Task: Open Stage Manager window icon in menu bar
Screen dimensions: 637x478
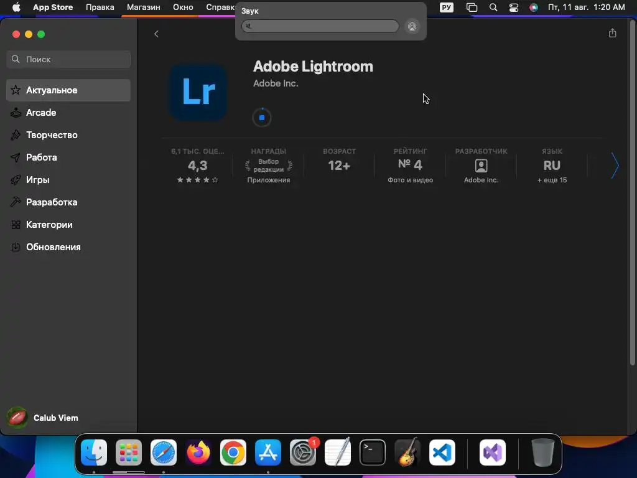Action: (472, 7)
